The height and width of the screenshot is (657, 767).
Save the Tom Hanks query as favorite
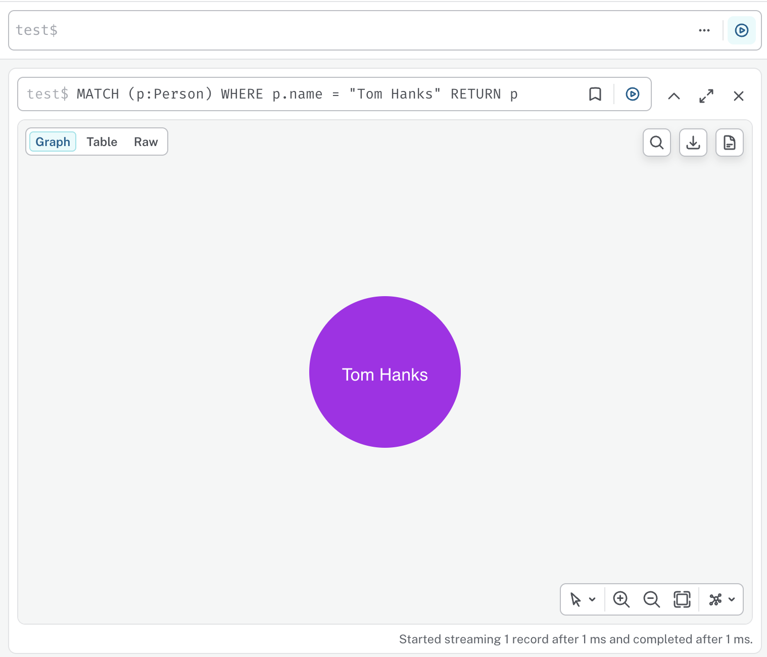(595, 94)
